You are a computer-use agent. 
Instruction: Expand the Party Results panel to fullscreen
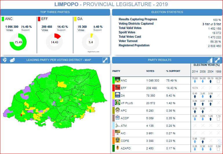coord(217,60)
